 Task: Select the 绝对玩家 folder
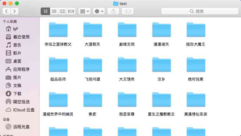pos(196,65)
